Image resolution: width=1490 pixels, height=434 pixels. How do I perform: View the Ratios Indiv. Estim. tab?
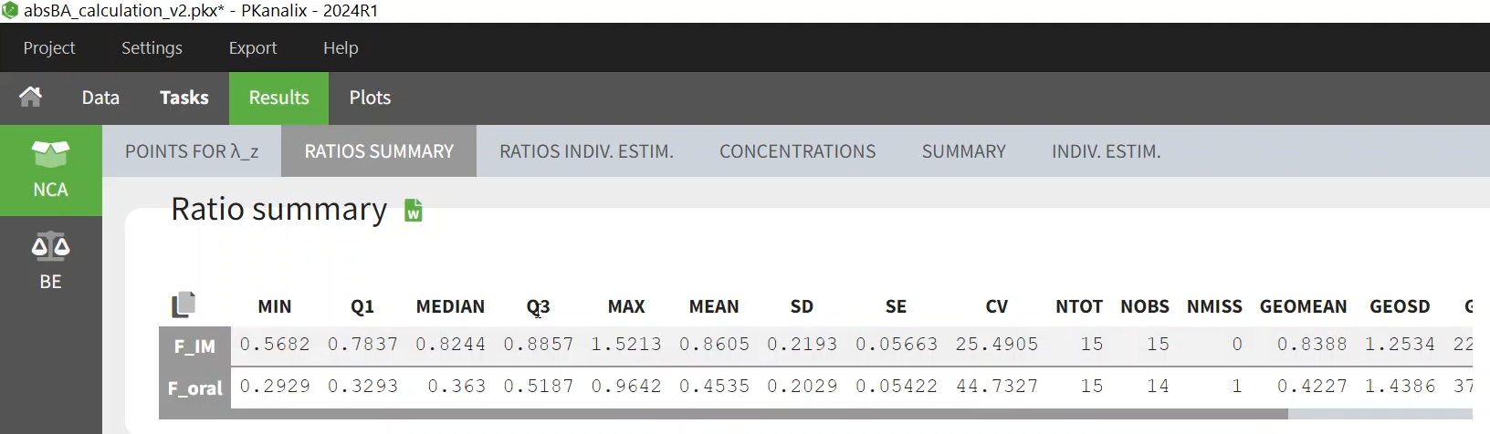click(x=586, y=151)
